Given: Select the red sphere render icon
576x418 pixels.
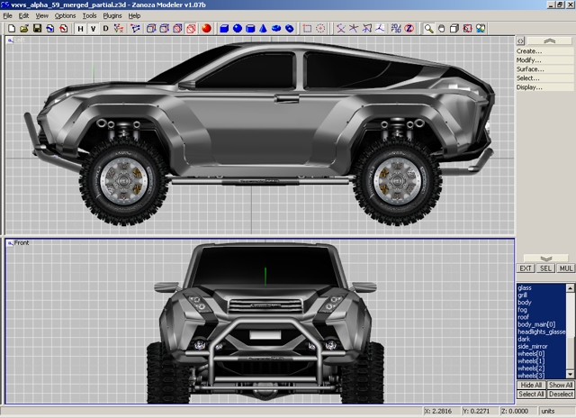Looking at the screenshot, I should point(206,29).
